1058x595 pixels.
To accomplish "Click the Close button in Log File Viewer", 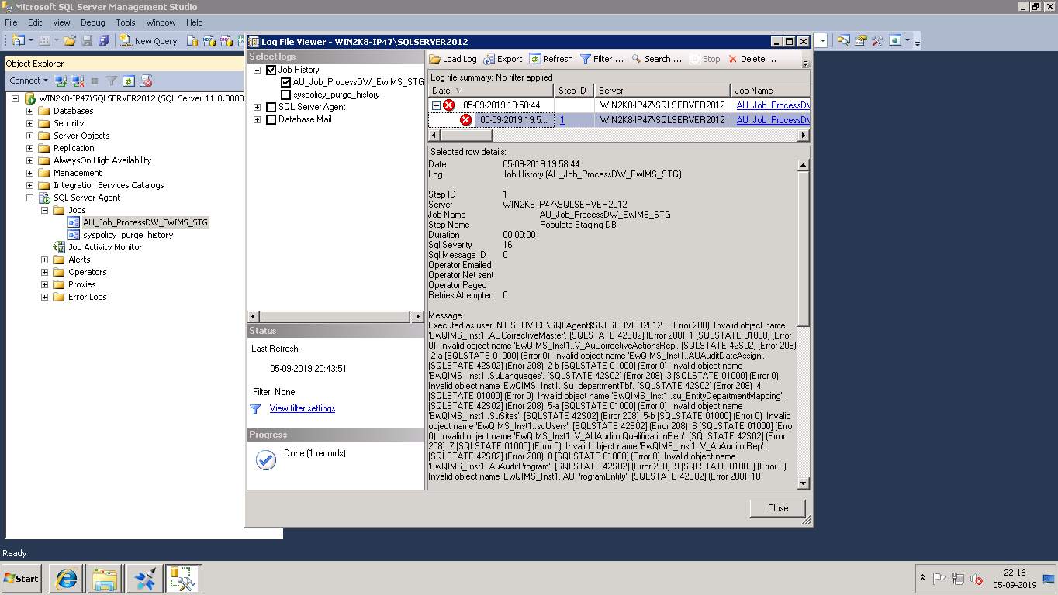I will click(x=778, y=508).
